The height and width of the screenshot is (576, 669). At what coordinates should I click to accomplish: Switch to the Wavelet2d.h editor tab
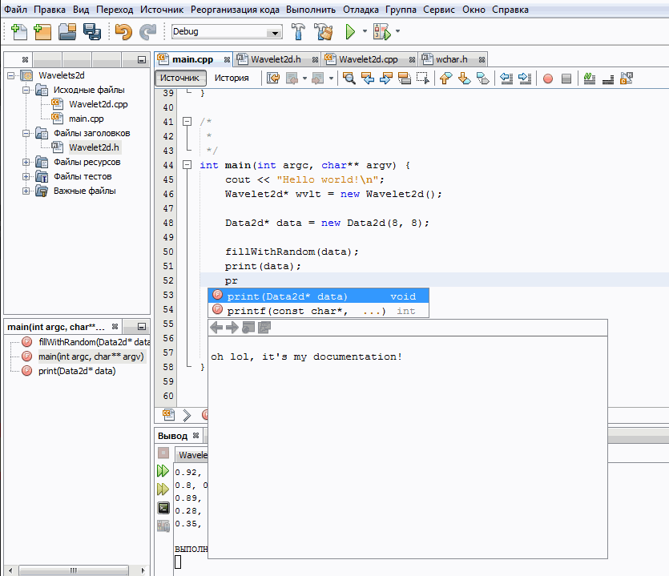(275, 59)
